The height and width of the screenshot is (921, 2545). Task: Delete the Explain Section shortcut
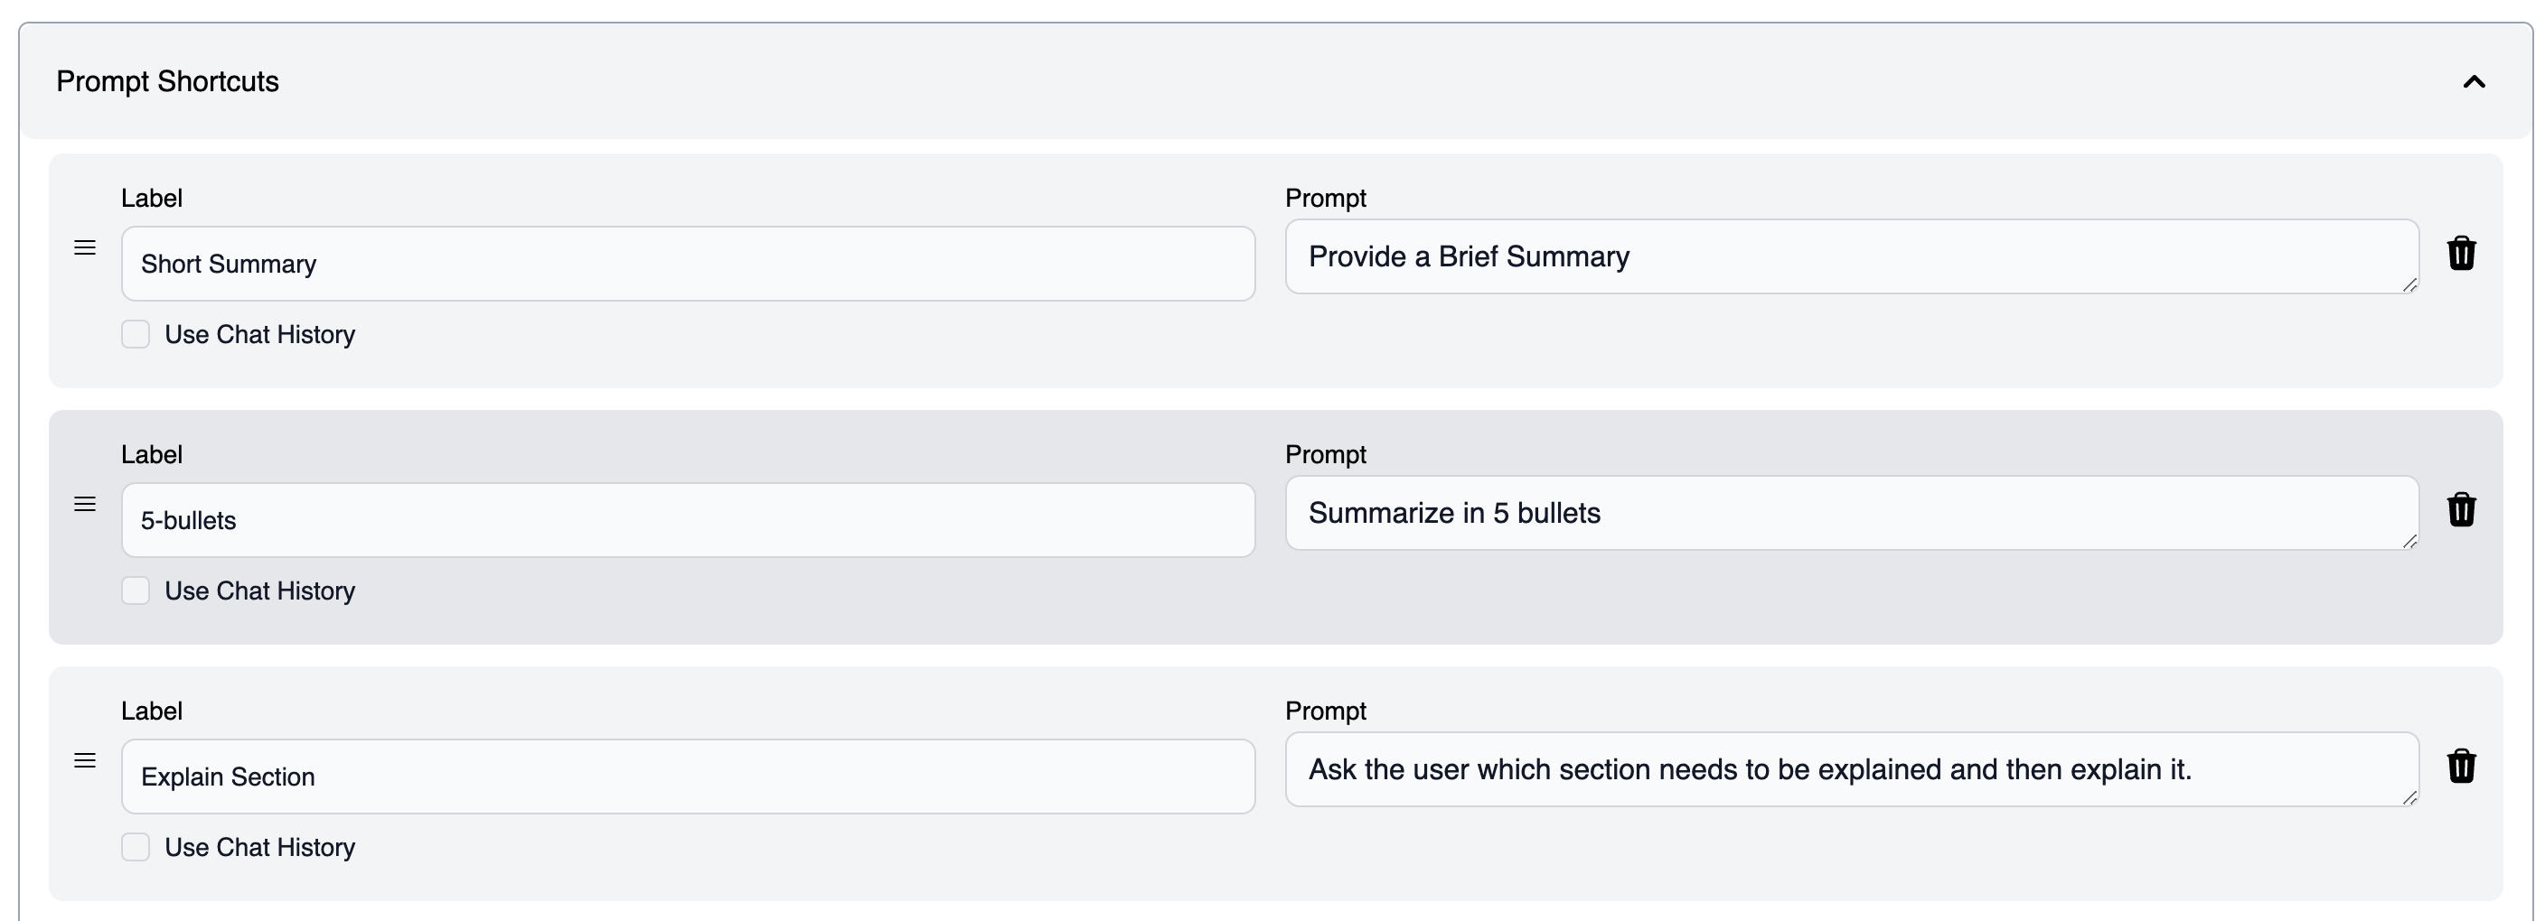point(2461,766)
